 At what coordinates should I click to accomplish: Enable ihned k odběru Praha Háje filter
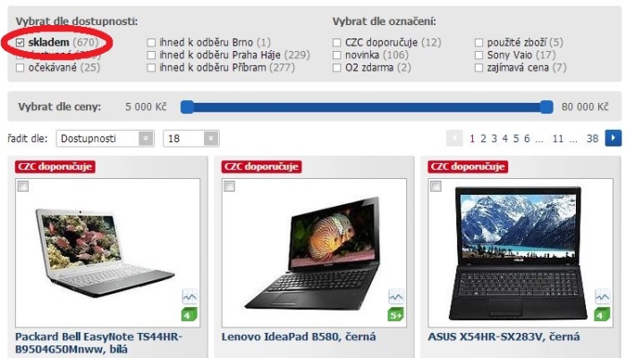tap(151, 55)
